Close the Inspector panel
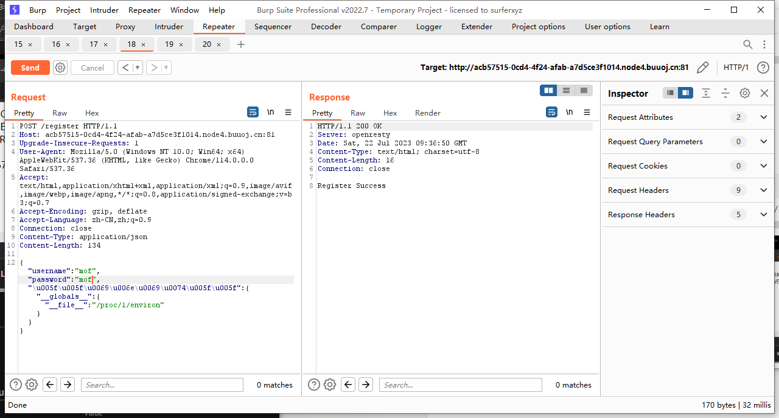779x418 pixels. pos(764,93)
